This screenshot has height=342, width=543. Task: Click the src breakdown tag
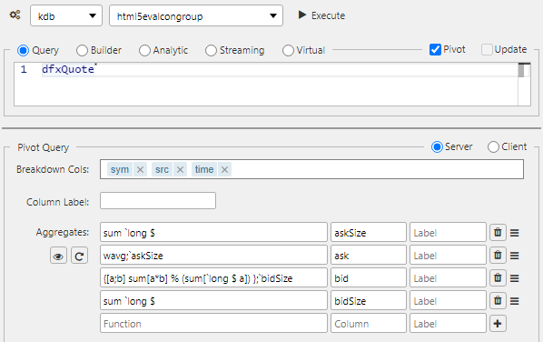point(162,169)
